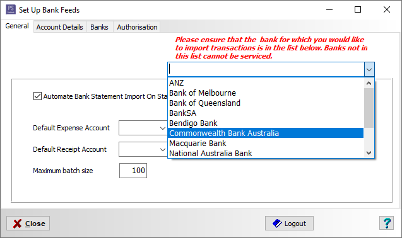Click the blue question mark help icon
Viewport: 402px width, 238px height.
(x=386, y=223)
